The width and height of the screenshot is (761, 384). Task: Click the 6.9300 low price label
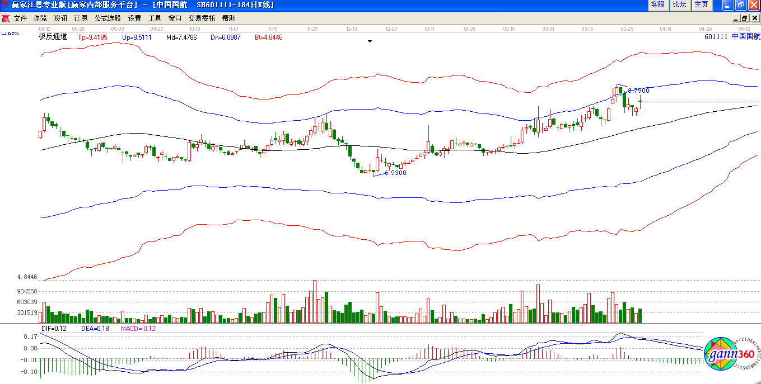pyautogui.click(x=395, y=173)
